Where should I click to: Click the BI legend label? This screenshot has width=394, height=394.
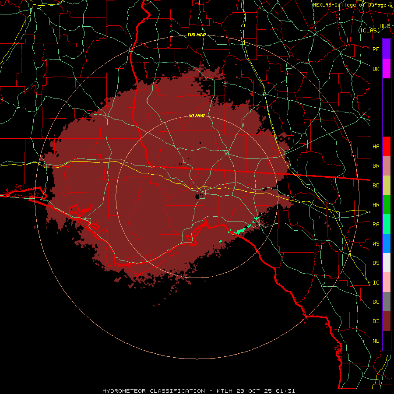[x=376, y=321]
